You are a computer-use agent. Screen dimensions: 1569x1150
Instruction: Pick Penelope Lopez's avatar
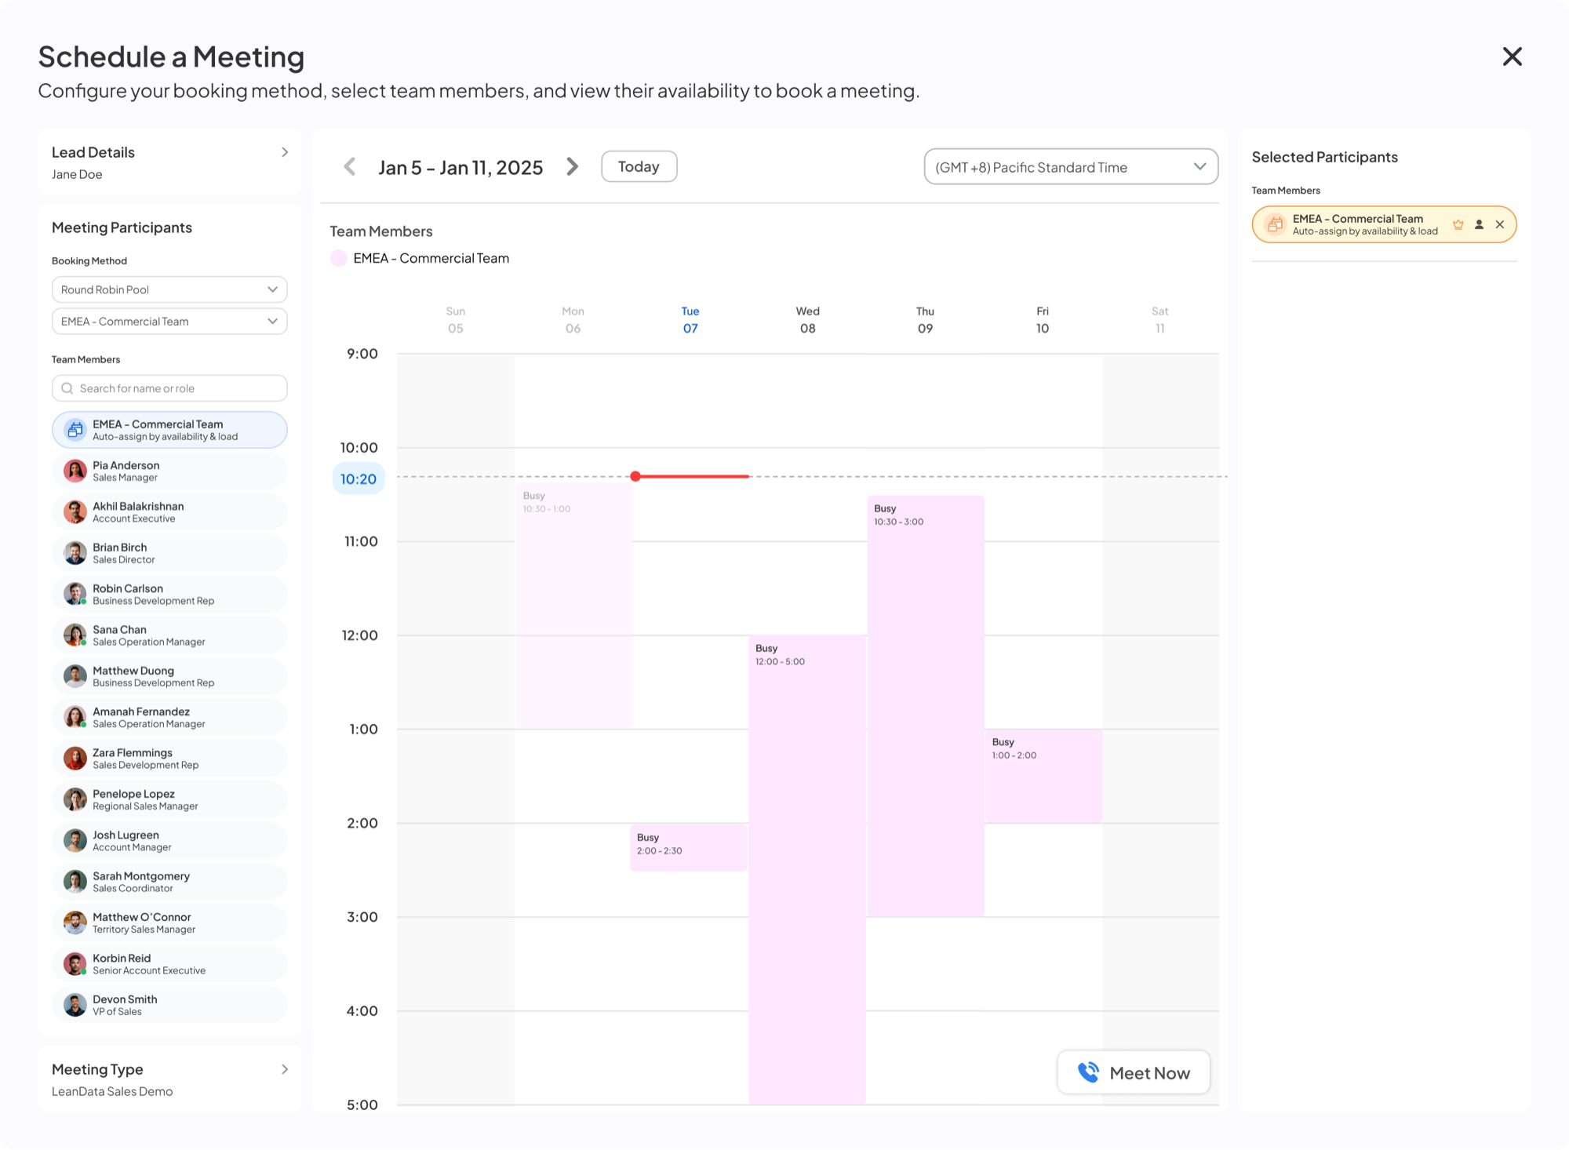pyautogui.click(x=75, y=799)
